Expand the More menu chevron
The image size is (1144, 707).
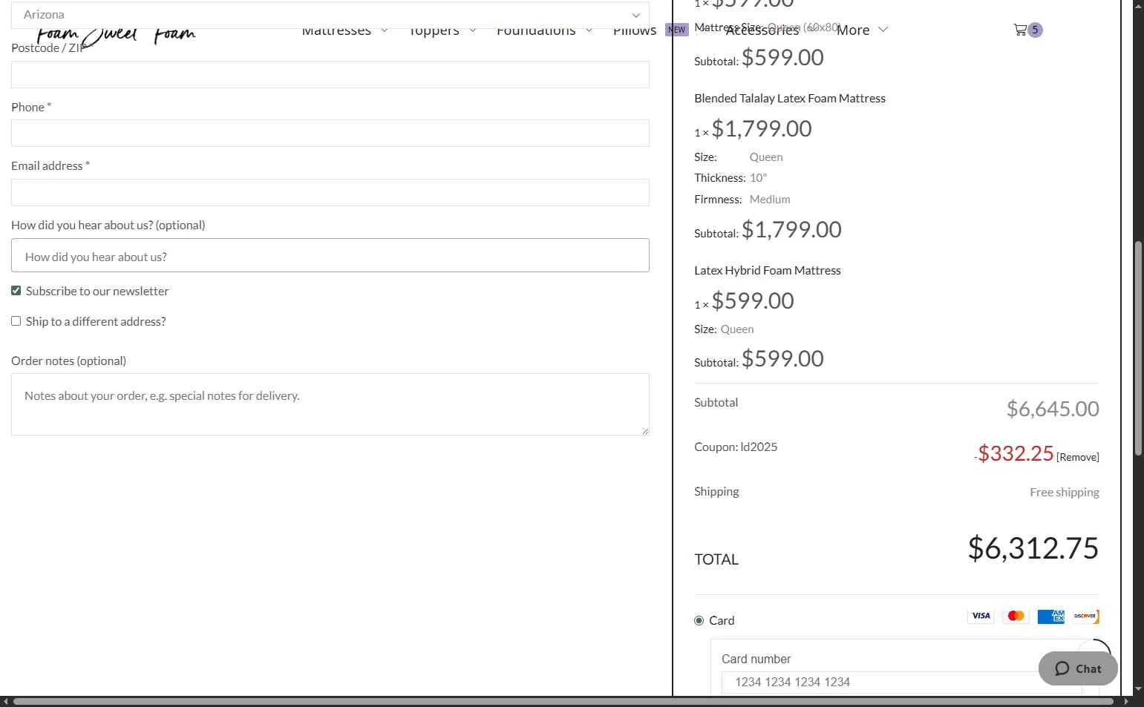[883, 30]
